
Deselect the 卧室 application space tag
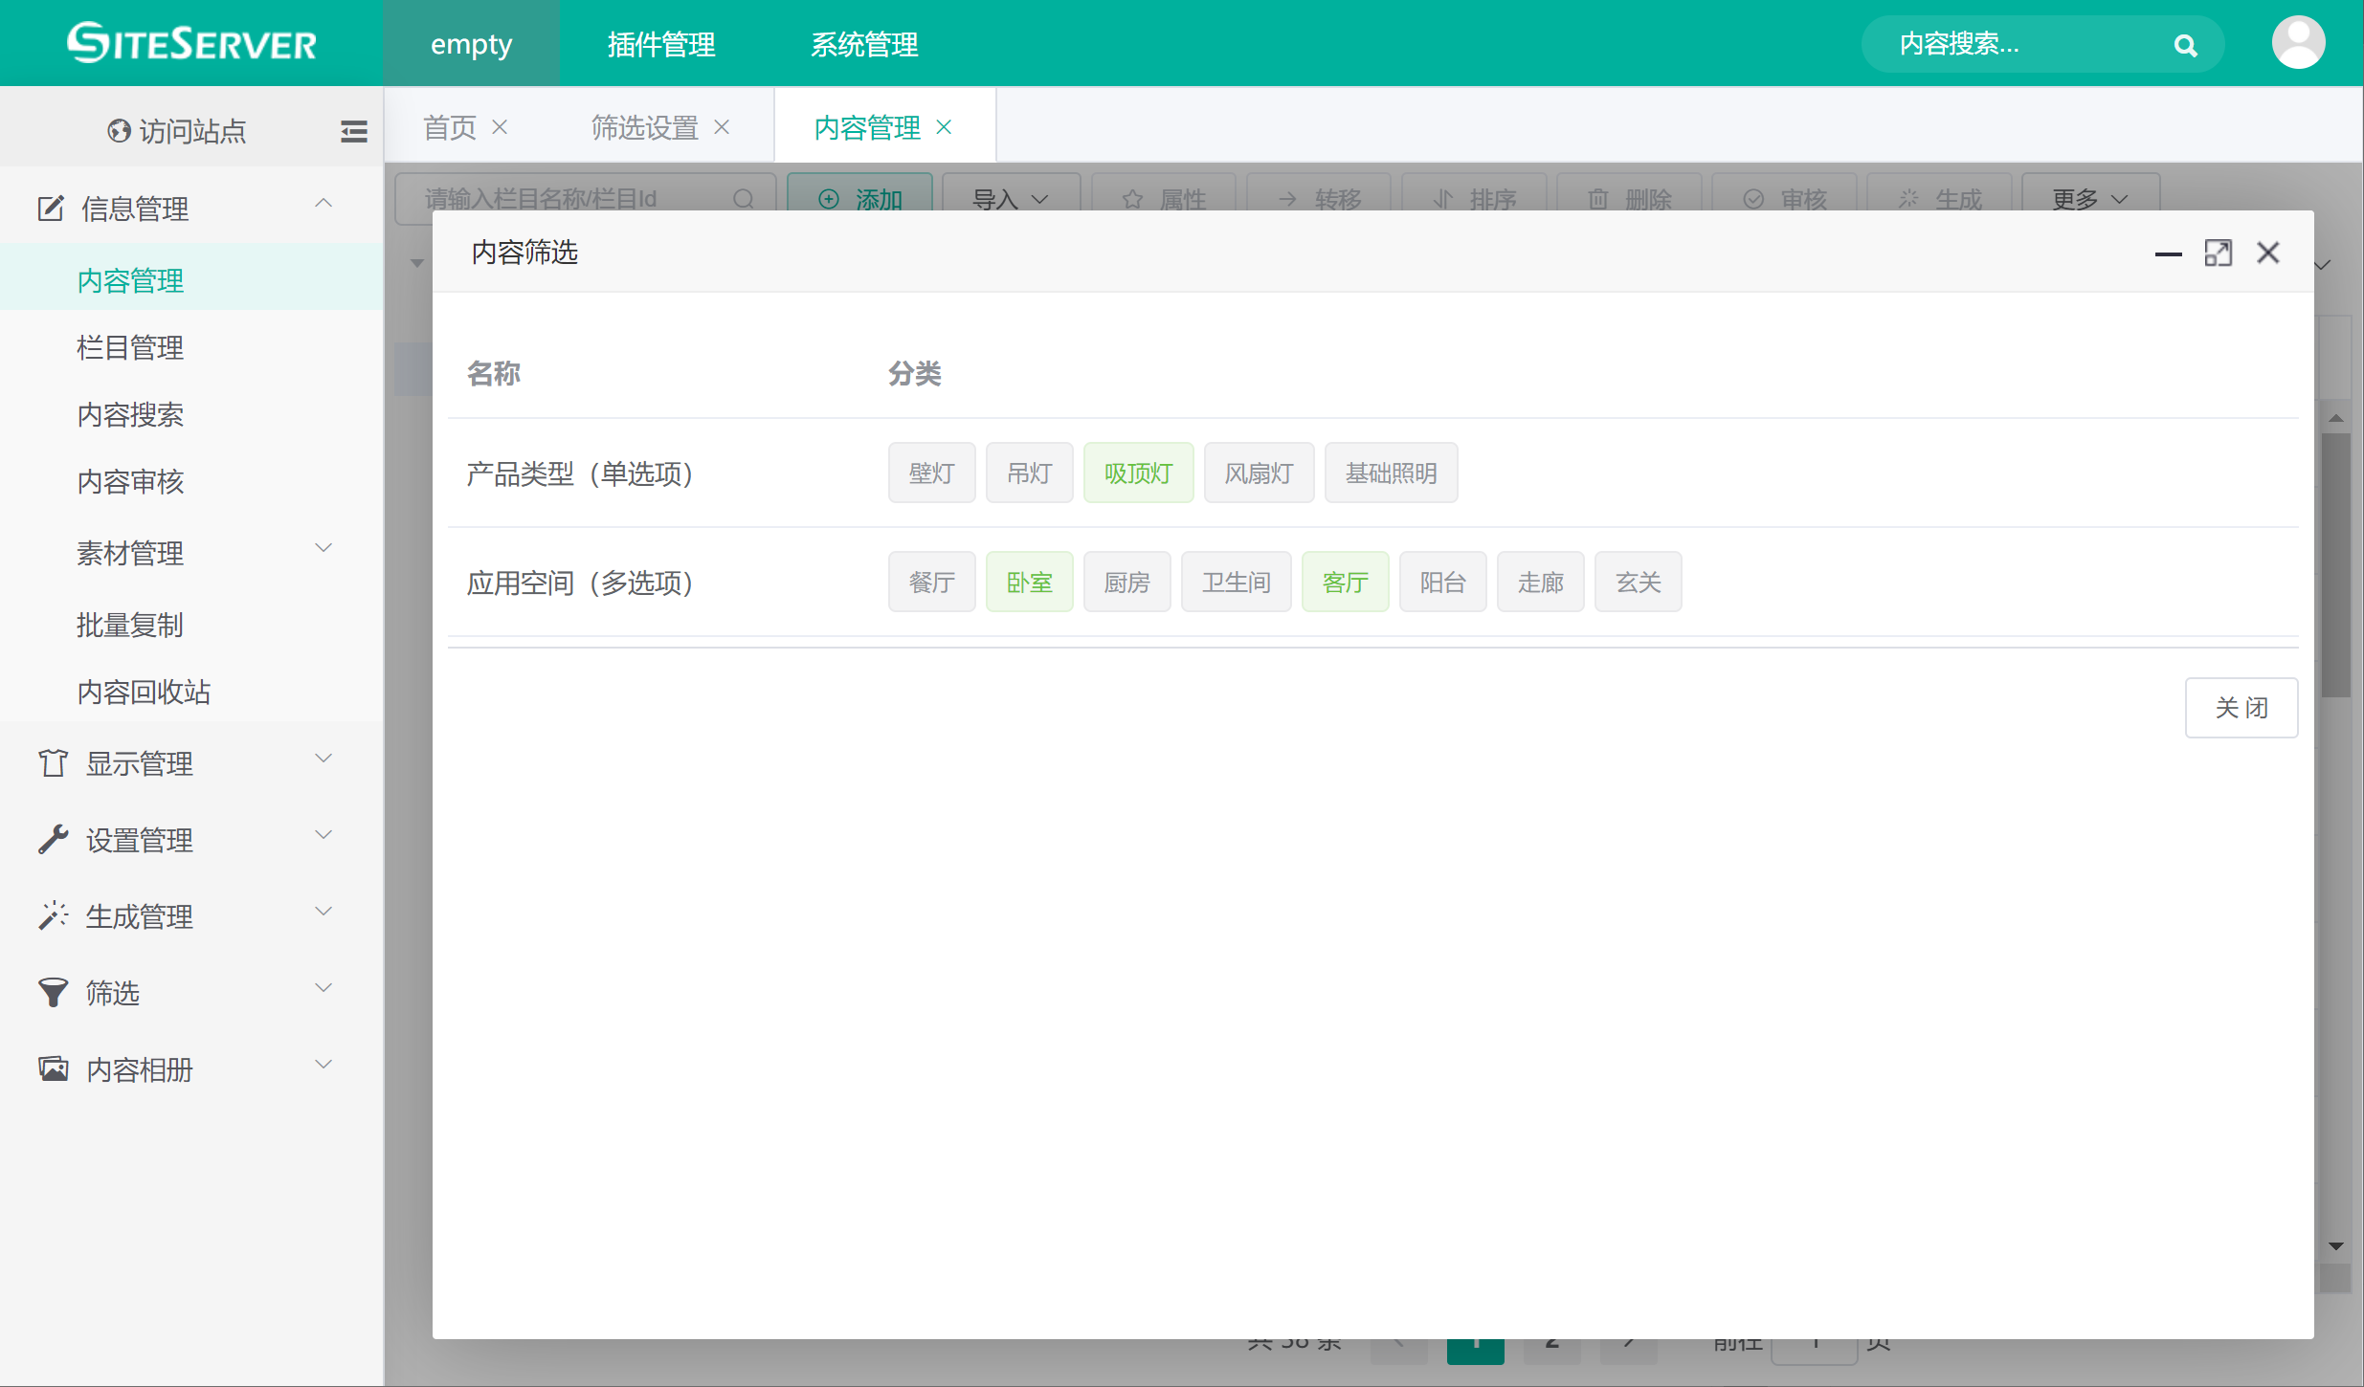click(1029, 583)
